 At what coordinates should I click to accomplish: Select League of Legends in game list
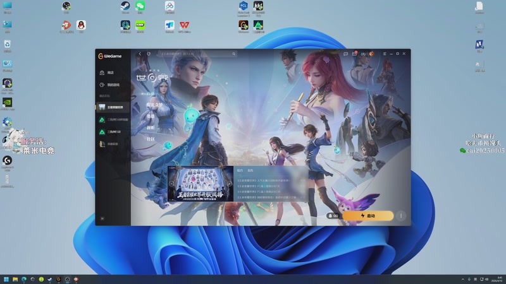(x=113, y=144)
